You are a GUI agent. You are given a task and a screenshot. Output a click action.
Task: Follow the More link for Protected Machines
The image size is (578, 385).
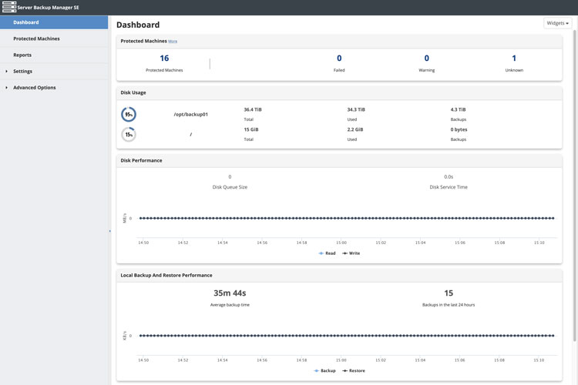tap(173, 42)
